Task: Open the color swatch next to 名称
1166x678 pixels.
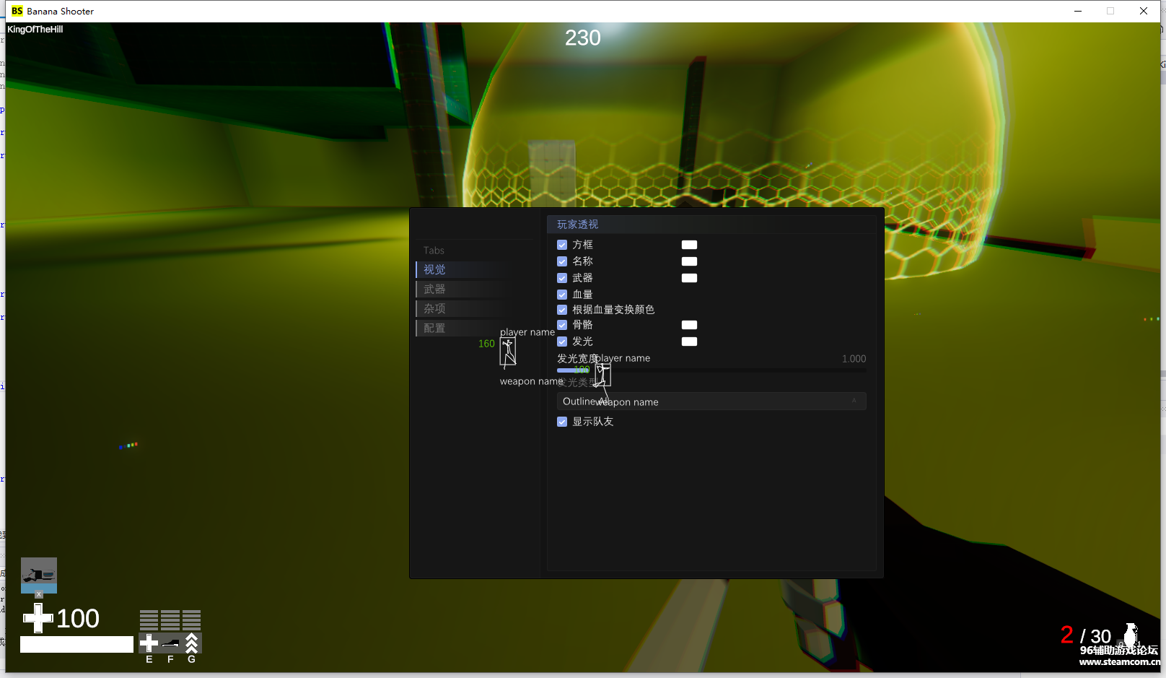Action: point(689,261)
